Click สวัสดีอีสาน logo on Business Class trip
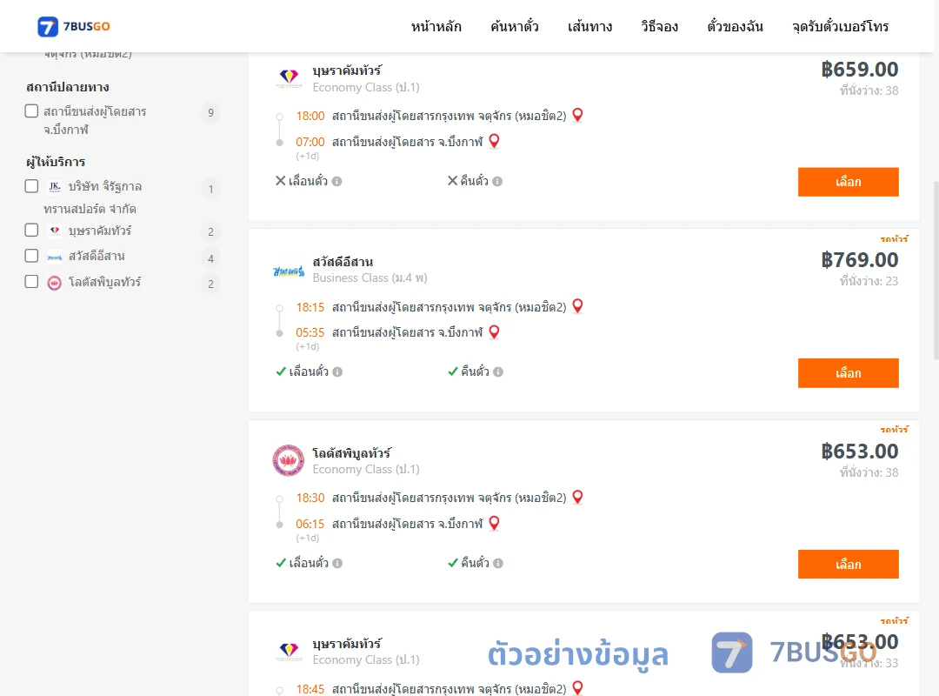The image size is (939, 696). click(289, 271)
